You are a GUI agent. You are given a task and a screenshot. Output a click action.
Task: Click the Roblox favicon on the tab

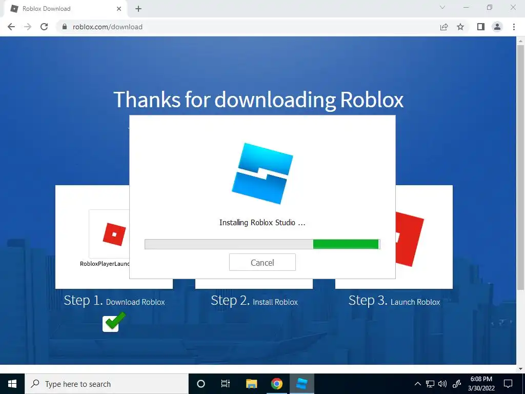click(x=14, y=9)
